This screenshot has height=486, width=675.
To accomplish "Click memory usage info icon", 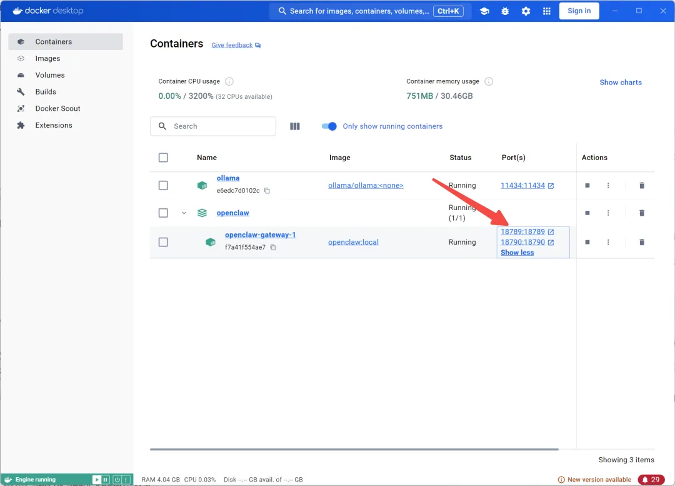I will point(489,81).
